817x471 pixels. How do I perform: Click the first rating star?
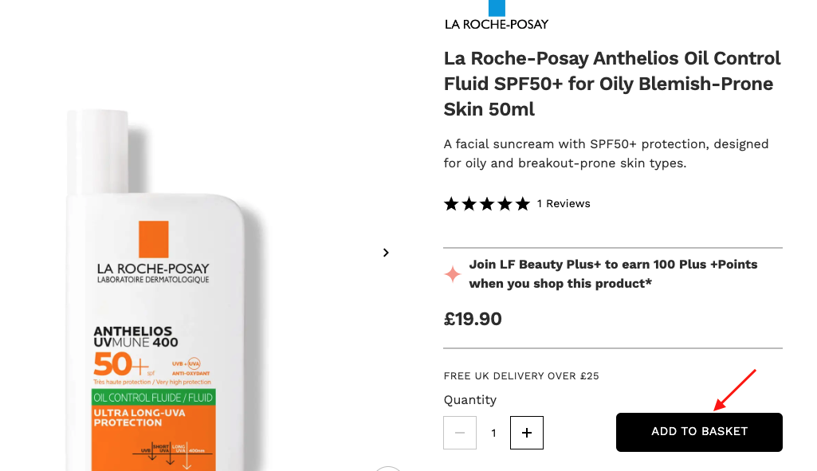(451, 204)
